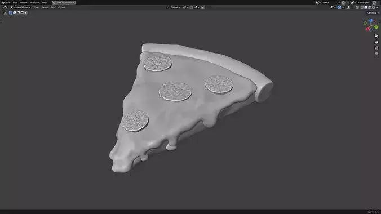The height and width of the screenshot is (214, 381).
Task: Open the File menu
Action: coord(8,2)
